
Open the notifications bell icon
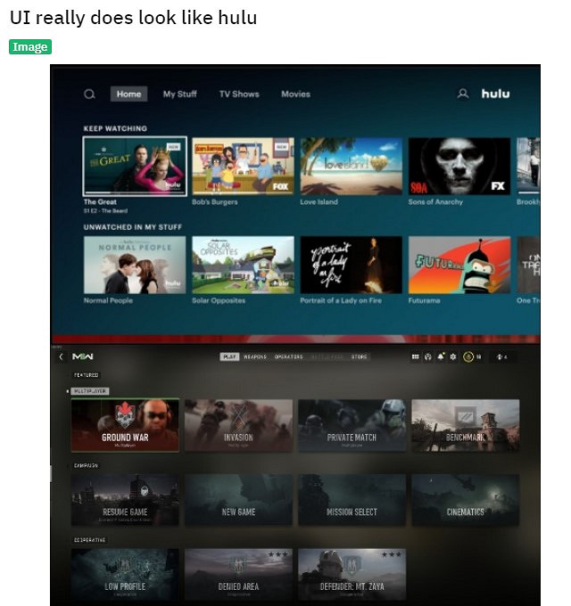coord(440,356)
